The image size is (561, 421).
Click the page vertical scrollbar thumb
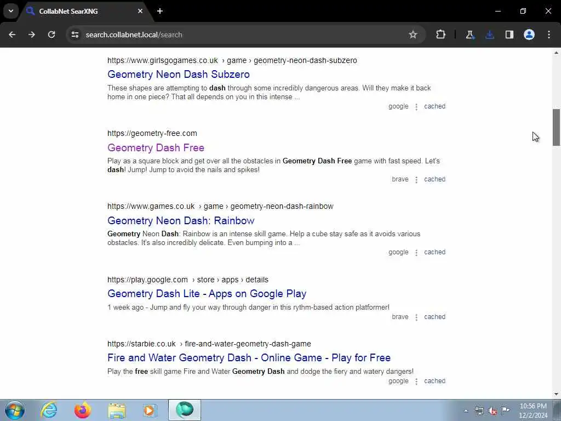556,127
